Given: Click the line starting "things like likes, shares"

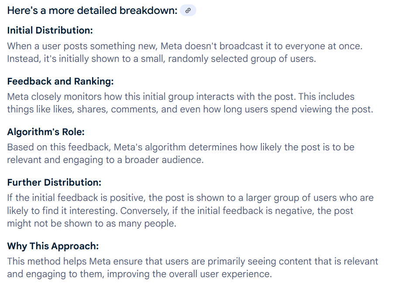Looking at the screenshot, I should click(x=190, y=109).
